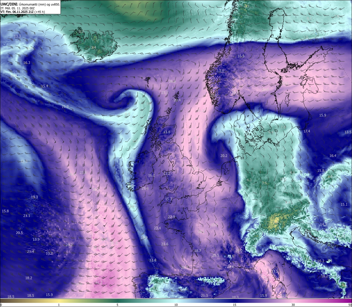
Task: Select the 10.9 value label
Action: coord(144,238)
